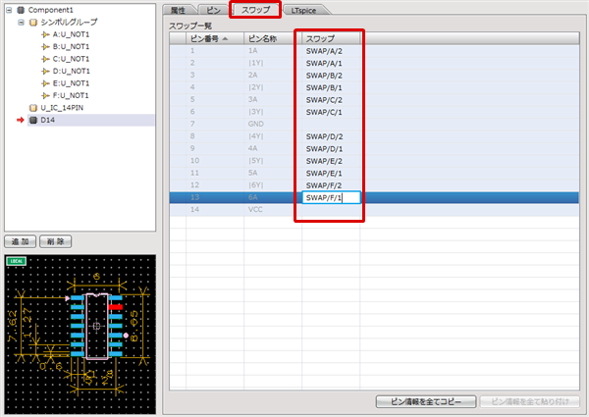Click pin number 14 cell

215,210
